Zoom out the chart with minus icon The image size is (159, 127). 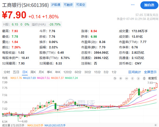(x=127, y=78)
